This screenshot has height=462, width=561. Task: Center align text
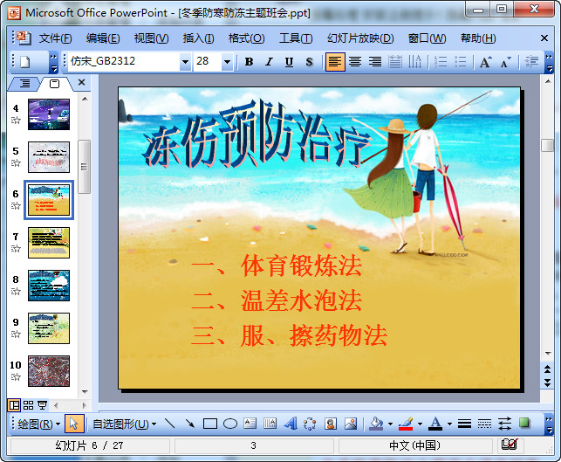(355, 62)
